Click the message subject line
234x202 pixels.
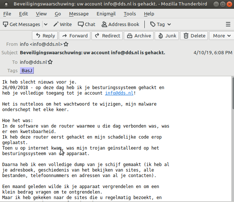coord(93,52)
